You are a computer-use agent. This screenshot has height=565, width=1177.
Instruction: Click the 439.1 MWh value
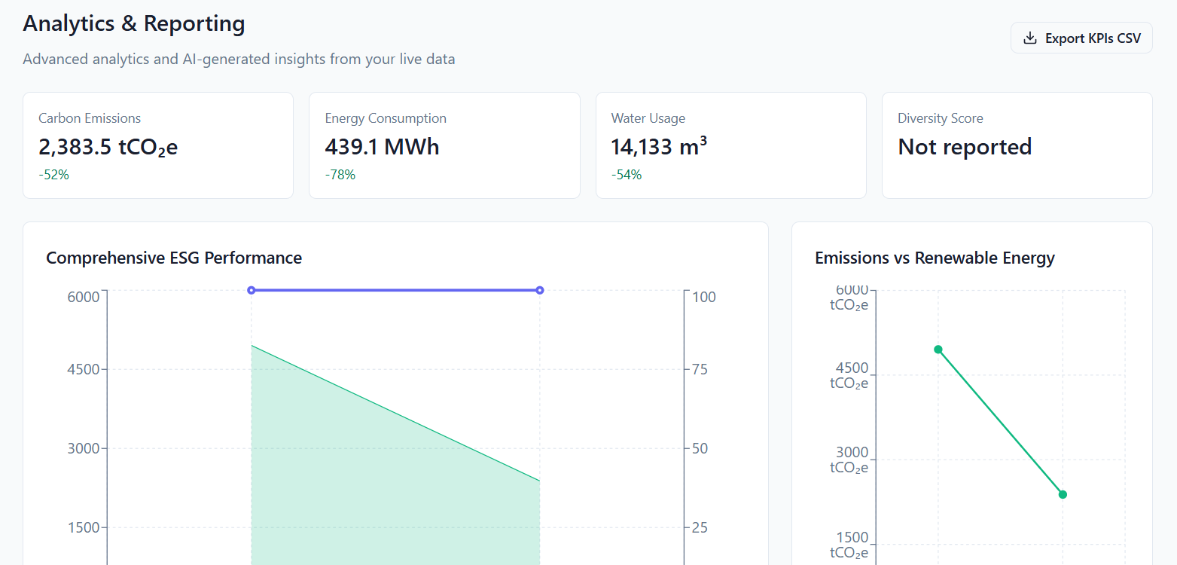pyautogui.click(x=382, y=146)
